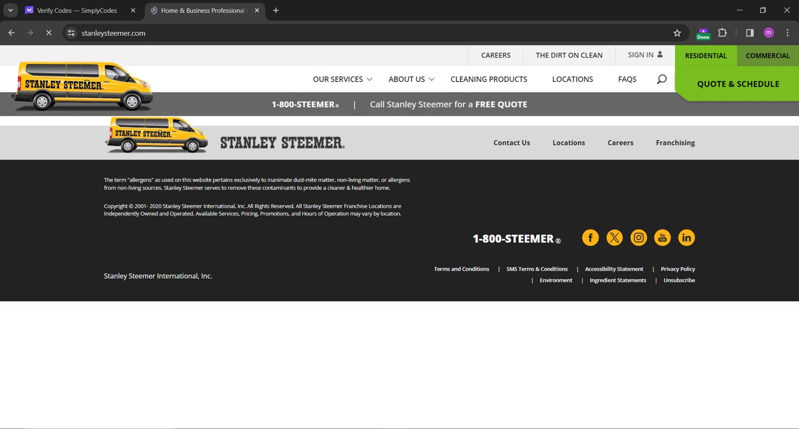Image resolution: width=799 pixels, height=429 pixels.
Task: Open footer Contact Us link
Action: 511,143
